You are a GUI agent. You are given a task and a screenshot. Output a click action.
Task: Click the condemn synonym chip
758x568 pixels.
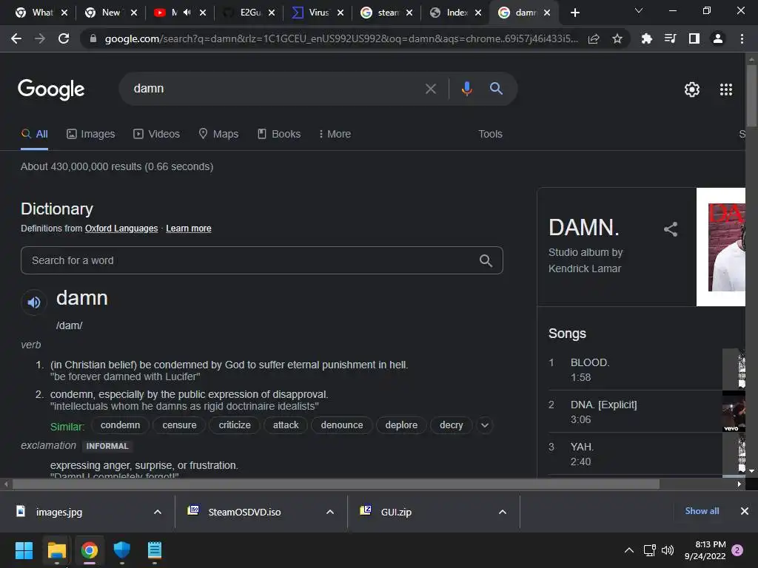pos(121,425)
